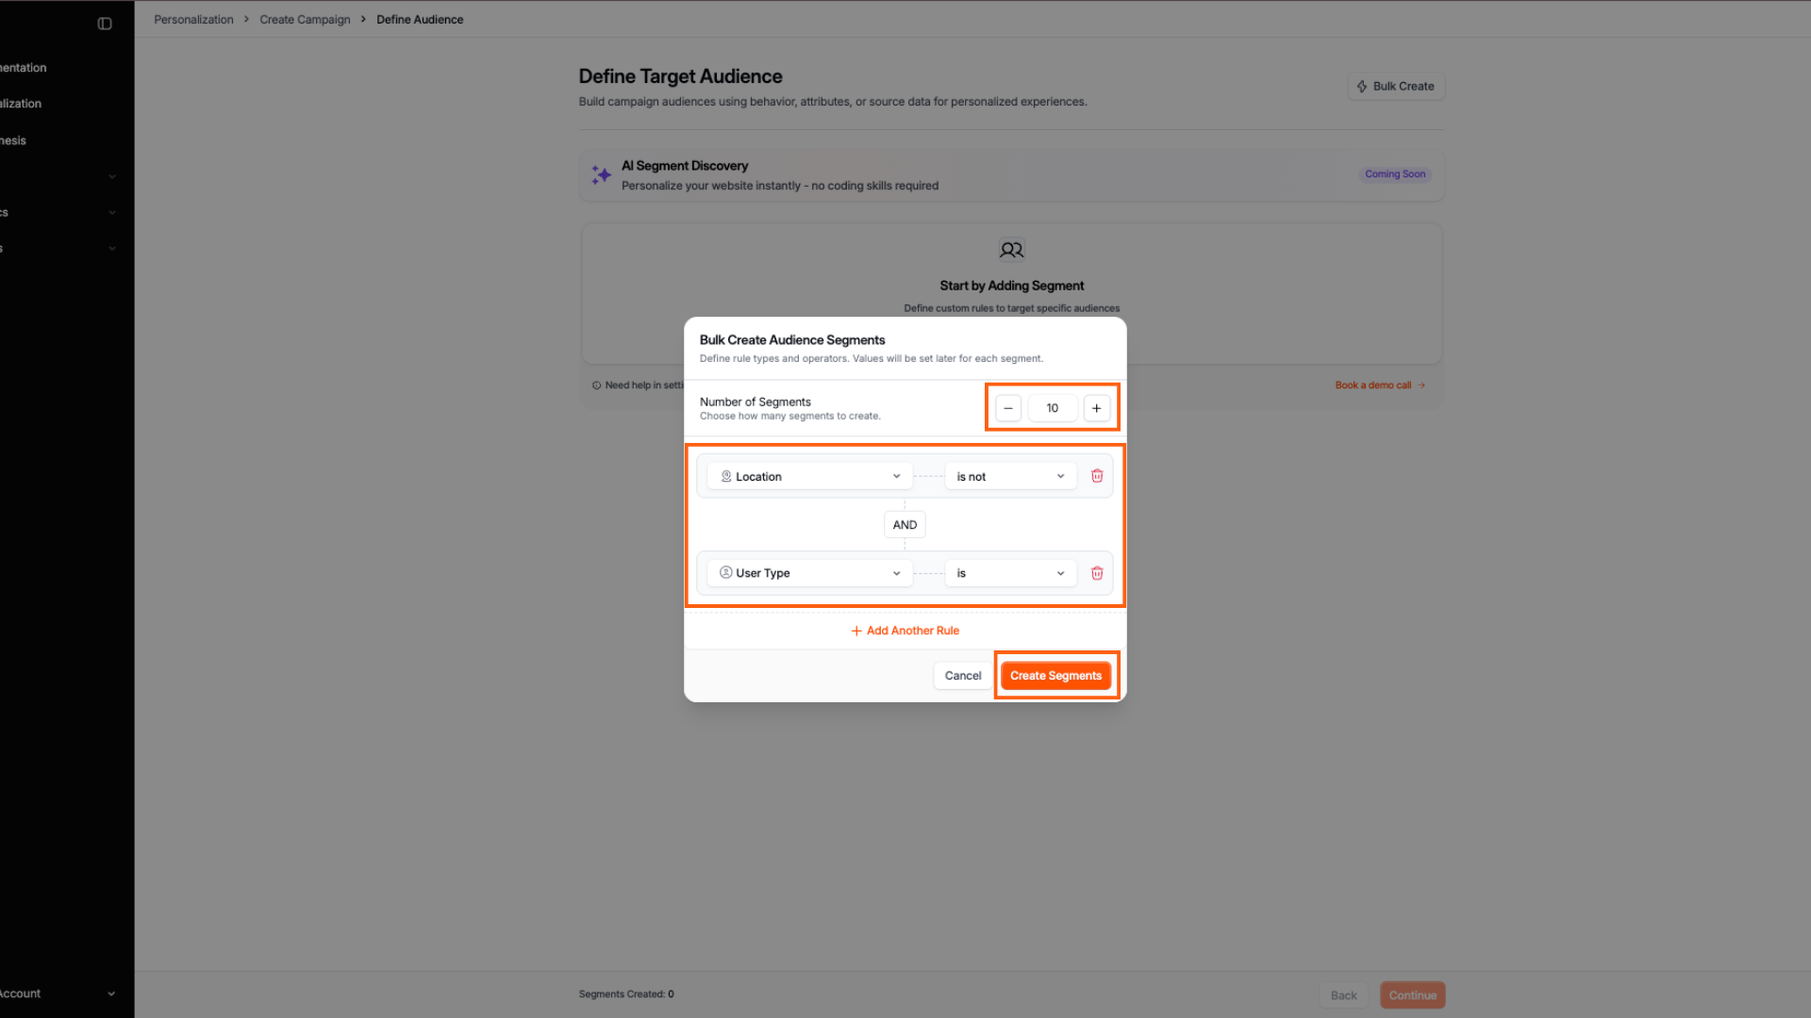Click Create Segments button
This screenshot has width=1811, height=1018.
tap(1055, 676)
